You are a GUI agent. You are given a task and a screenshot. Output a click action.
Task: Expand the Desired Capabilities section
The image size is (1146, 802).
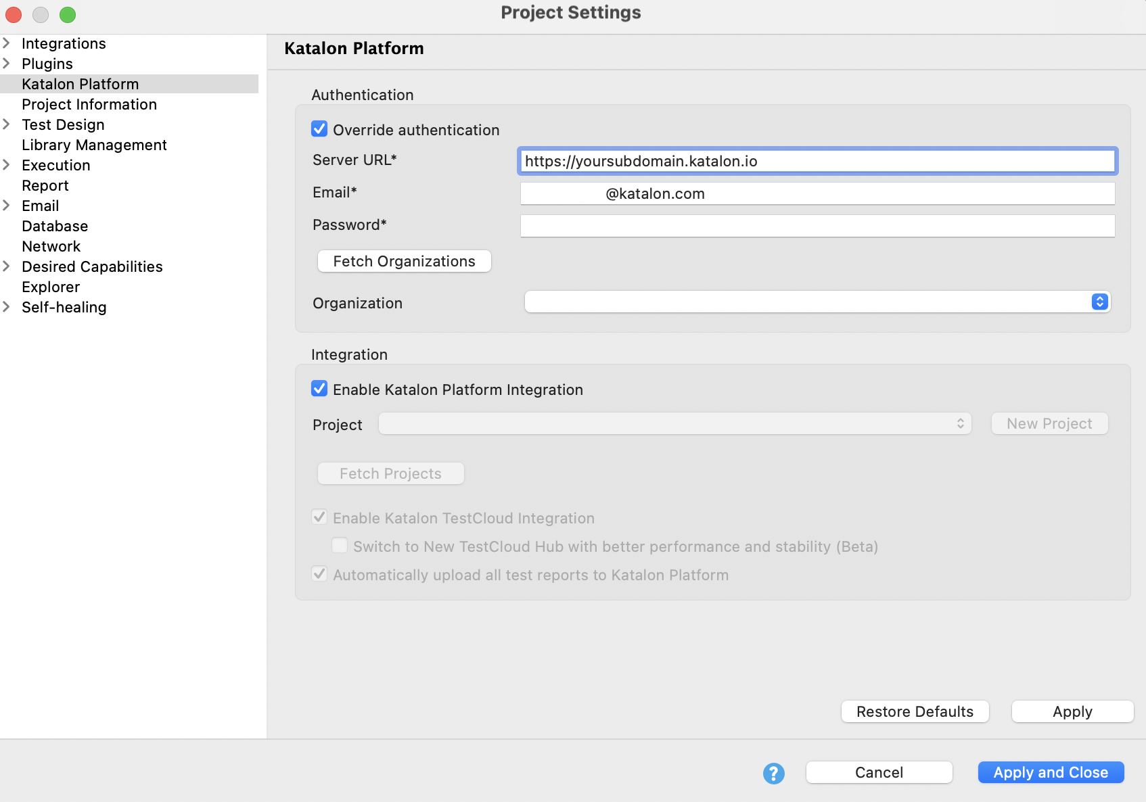coord(7,266)
